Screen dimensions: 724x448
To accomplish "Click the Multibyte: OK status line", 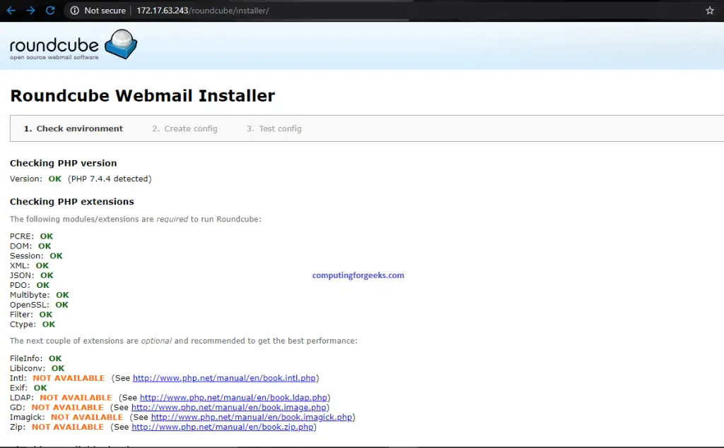I will click(x=40, y=295).
